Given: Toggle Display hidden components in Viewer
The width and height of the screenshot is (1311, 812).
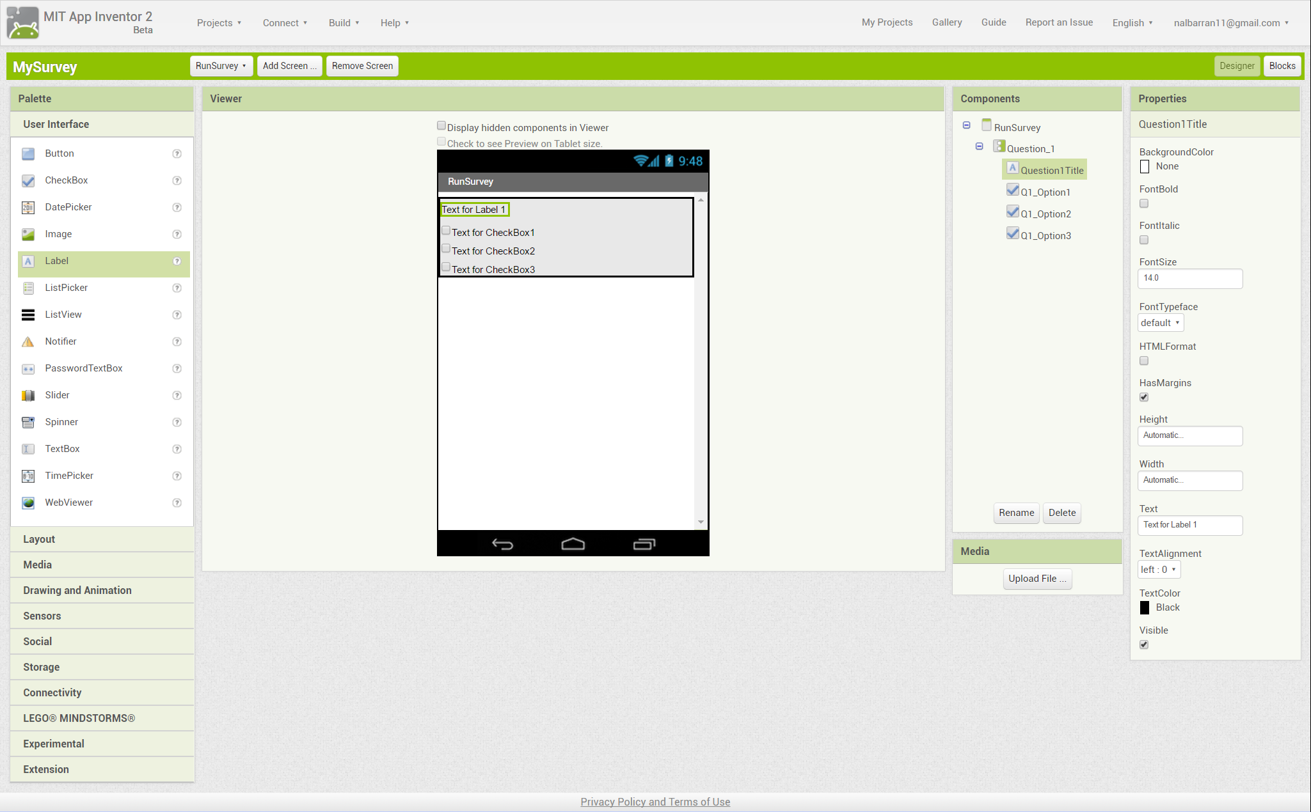Looking at the screenshot, I should [x=441, y=126].
